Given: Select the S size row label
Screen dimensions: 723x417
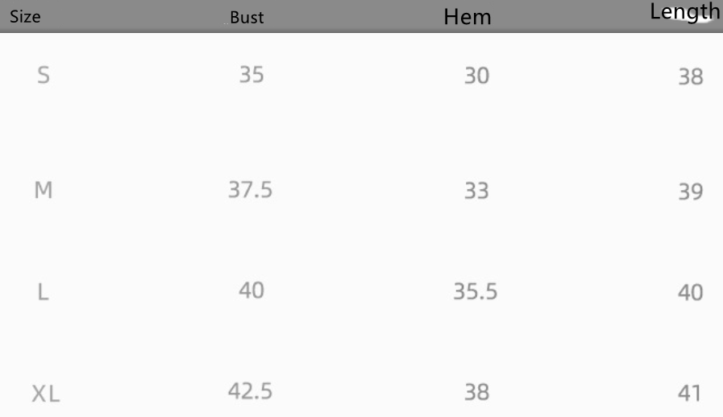Looking at the screenshot, I should [44, 76].
